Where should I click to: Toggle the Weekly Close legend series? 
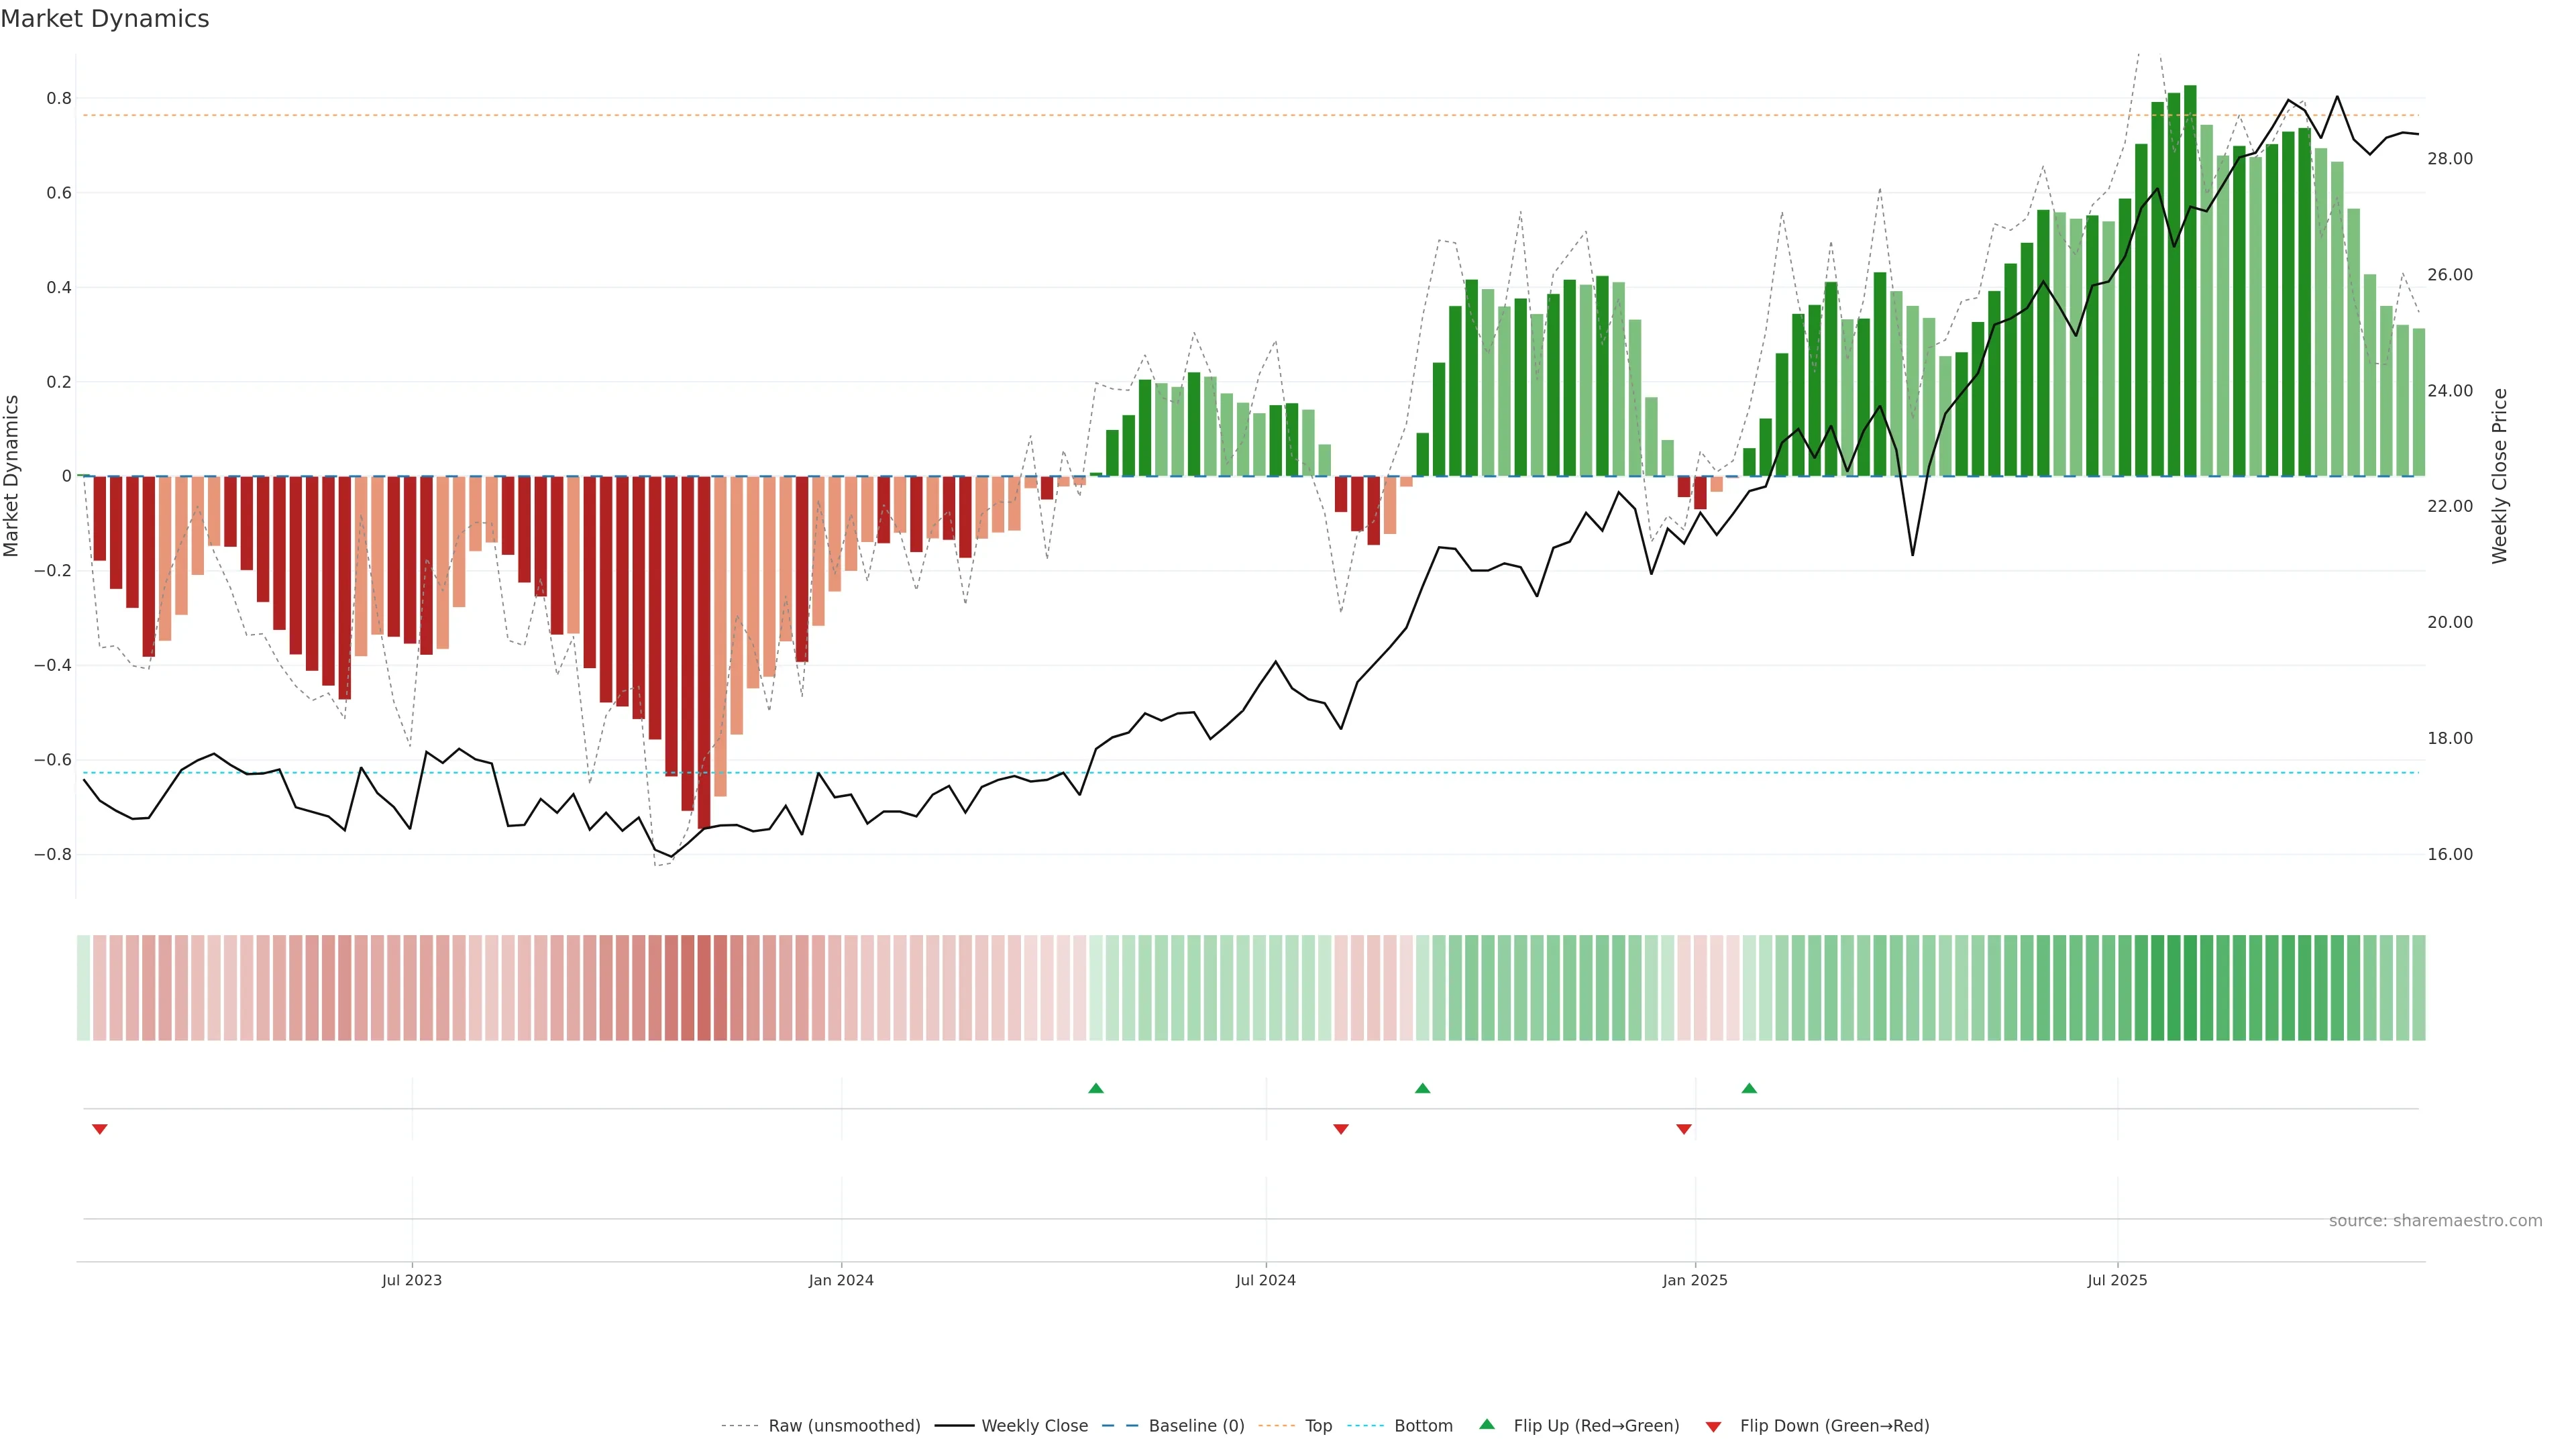(1034, 1426)
